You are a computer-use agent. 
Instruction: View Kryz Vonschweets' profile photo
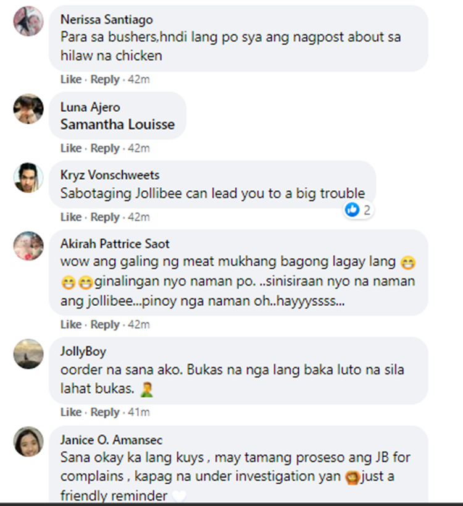tap(28, 177)
